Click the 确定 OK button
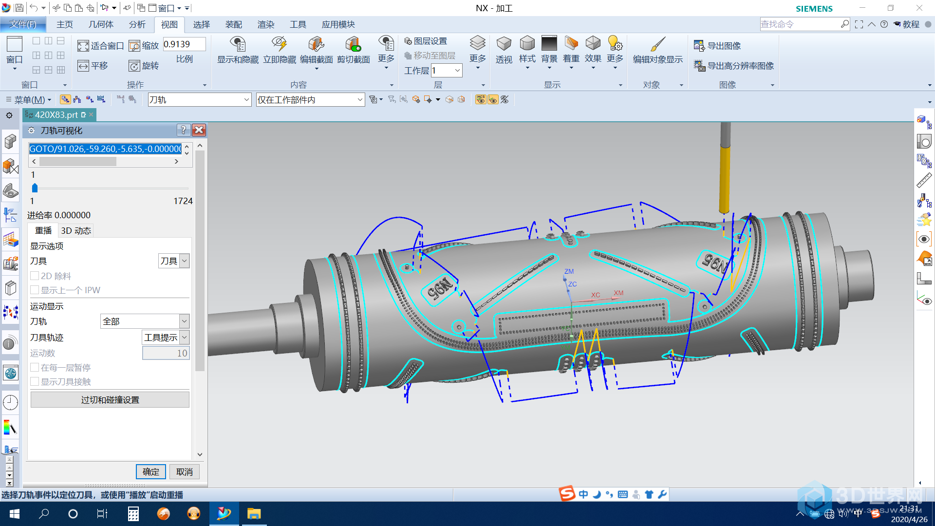This screenshot has width=935, height=526. [151, 472]
